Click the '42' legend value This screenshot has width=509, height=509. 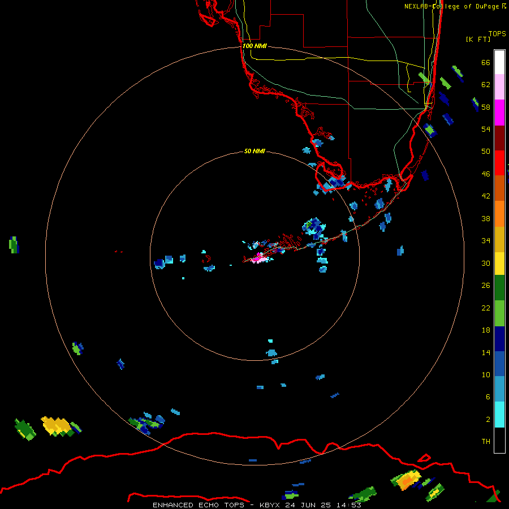point(486,196)
